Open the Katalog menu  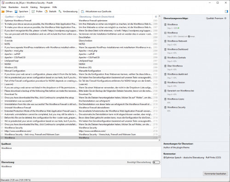pyautogui.click(x=34, y=7)
